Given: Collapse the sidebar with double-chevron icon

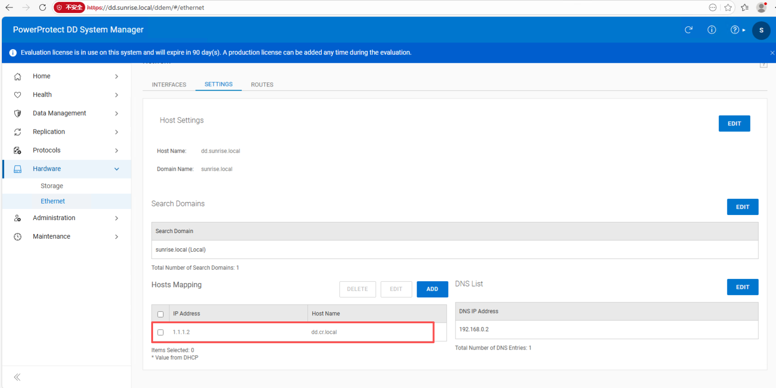Looking at the screenshot, I should click(x=17, y=377).
